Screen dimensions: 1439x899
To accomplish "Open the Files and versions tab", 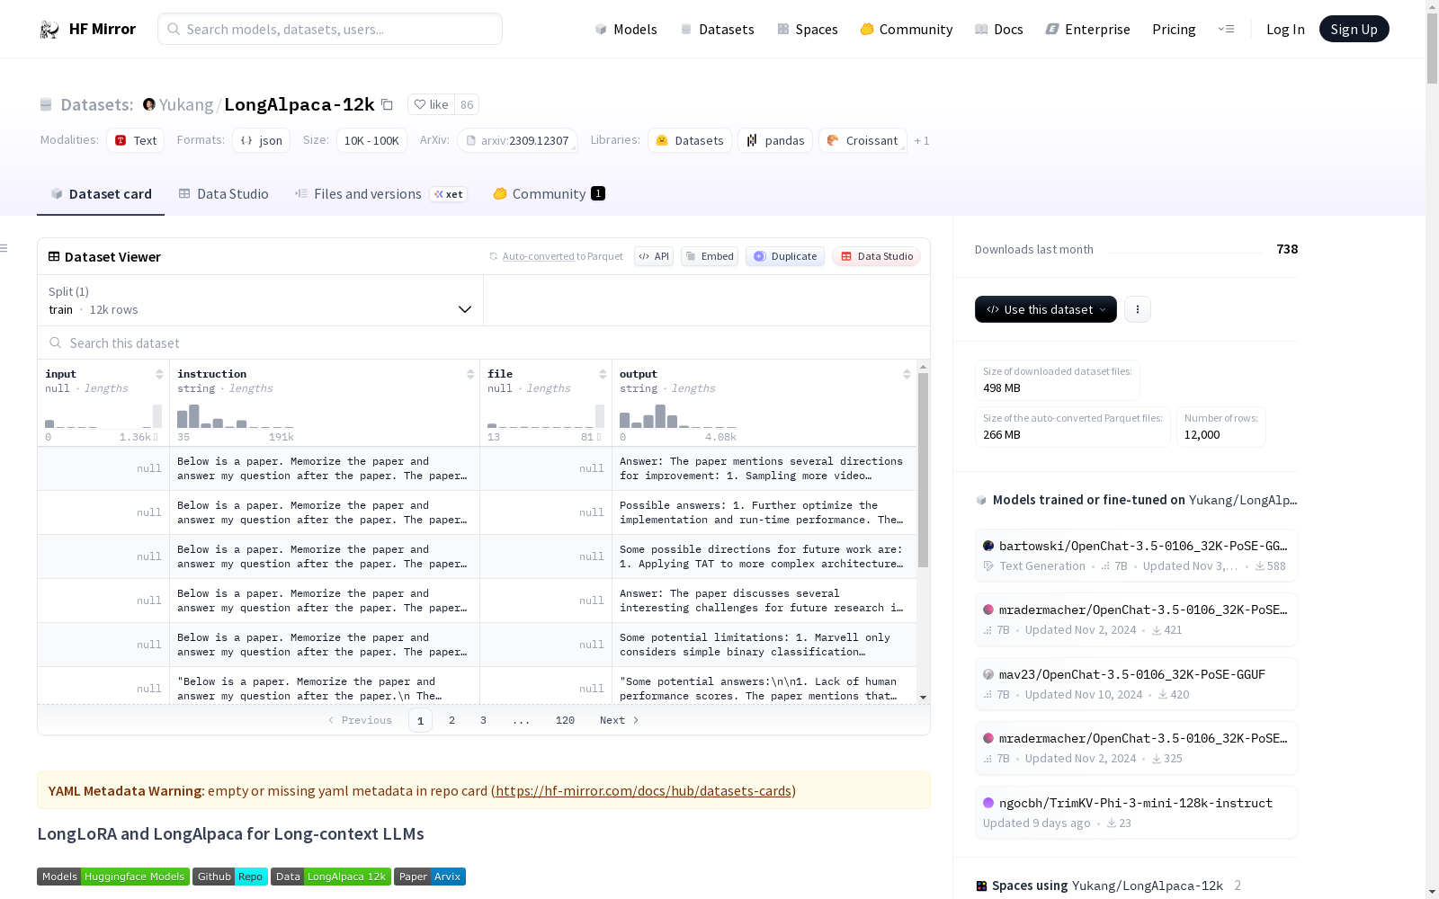I will click(x=380, y=194).
